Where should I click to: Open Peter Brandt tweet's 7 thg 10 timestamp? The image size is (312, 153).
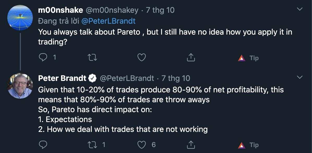(176, 78)
